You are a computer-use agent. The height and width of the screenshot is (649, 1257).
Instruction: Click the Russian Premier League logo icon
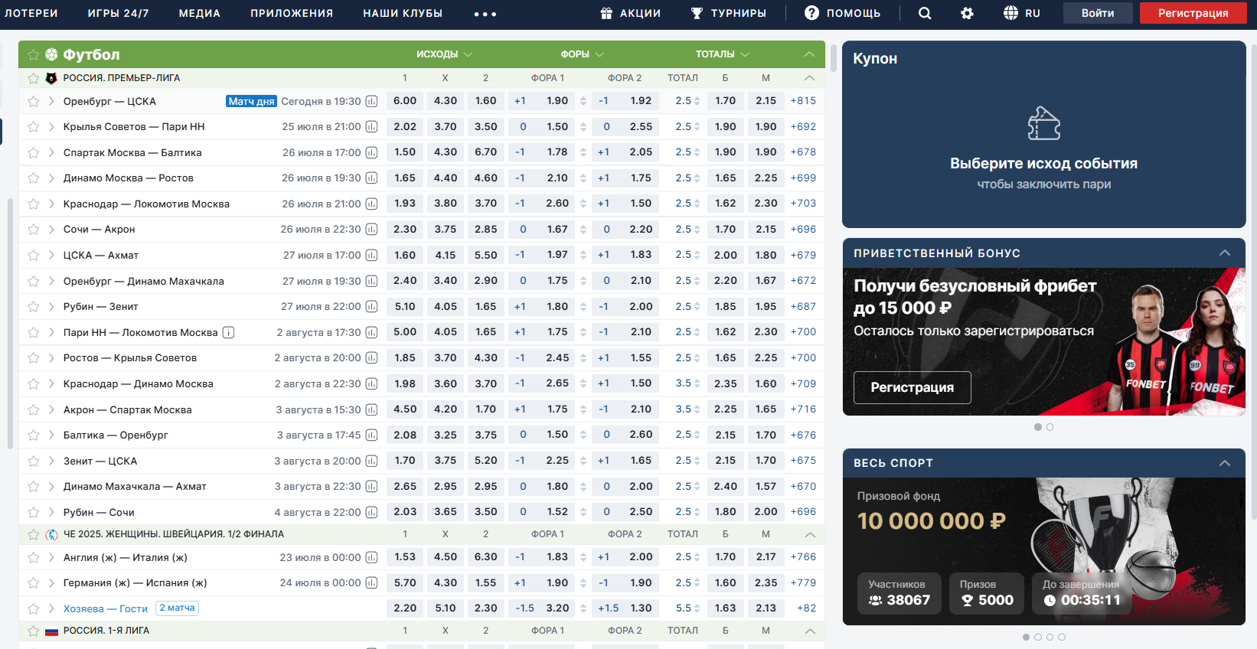51,78
